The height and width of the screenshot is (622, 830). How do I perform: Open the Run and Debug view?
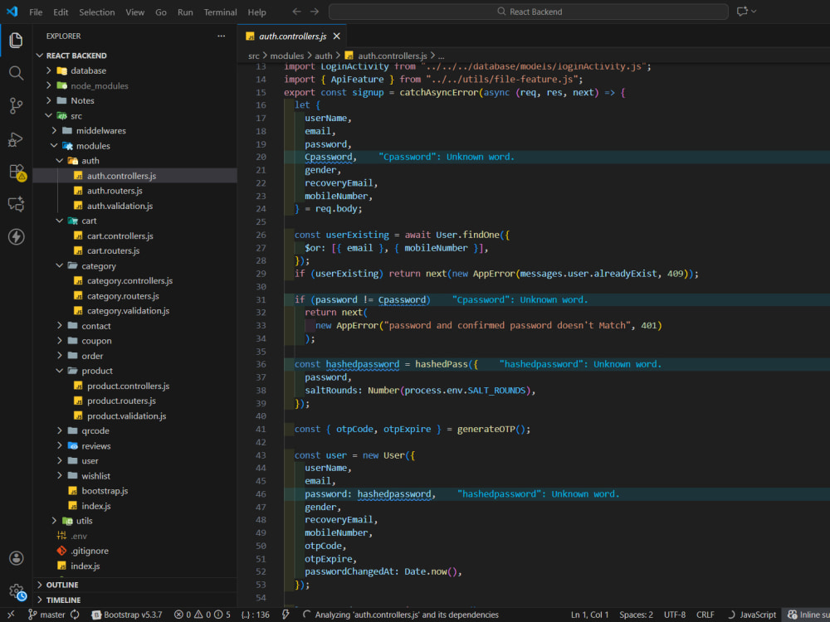[x=16, y=139]
